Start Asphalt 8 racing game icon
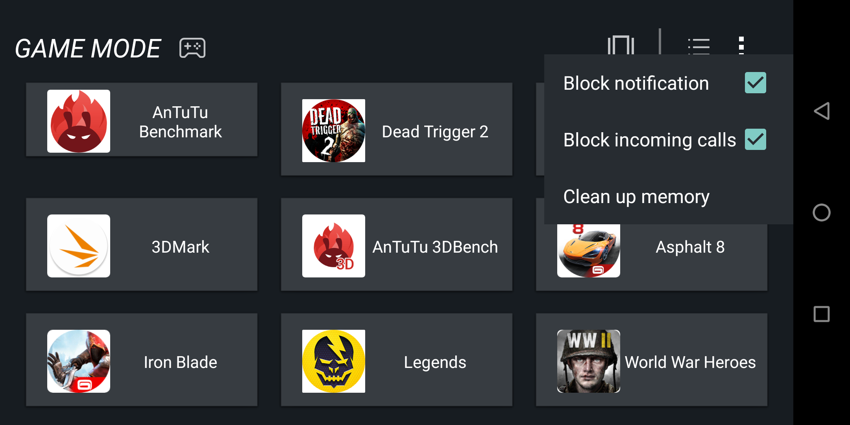Screen dimensions: 850x425 588,250
